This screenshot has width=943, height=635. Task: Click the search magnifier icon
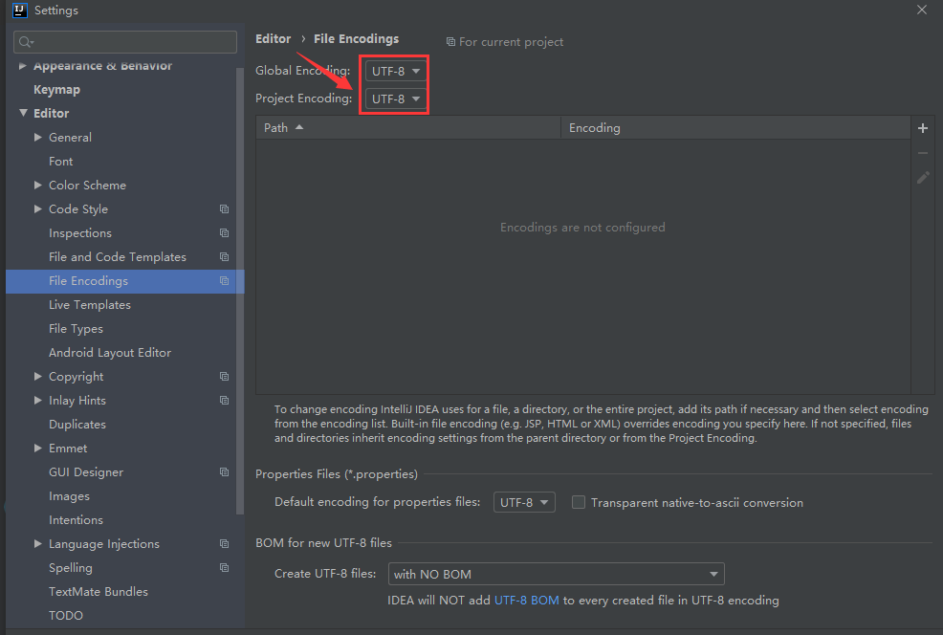[x=26, y=42]
